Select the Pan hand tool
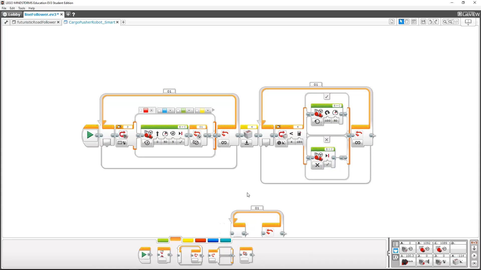The height and width of the screenshot is (270, 481). tap(407, 22)
